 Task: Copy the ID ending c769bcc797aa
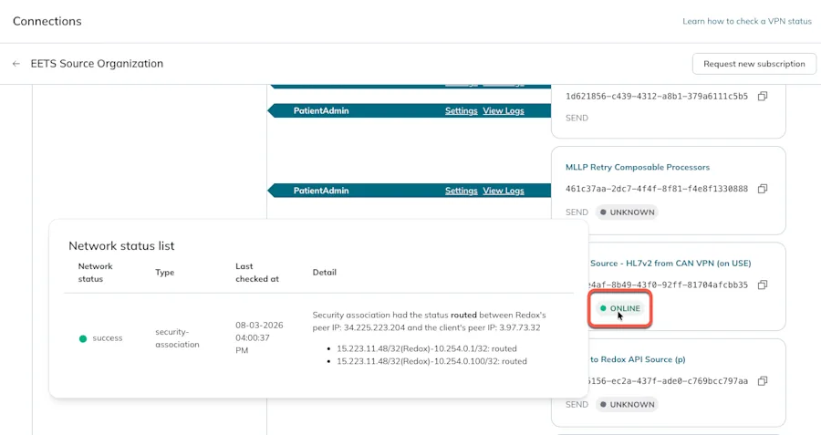[x=763, y=381]
